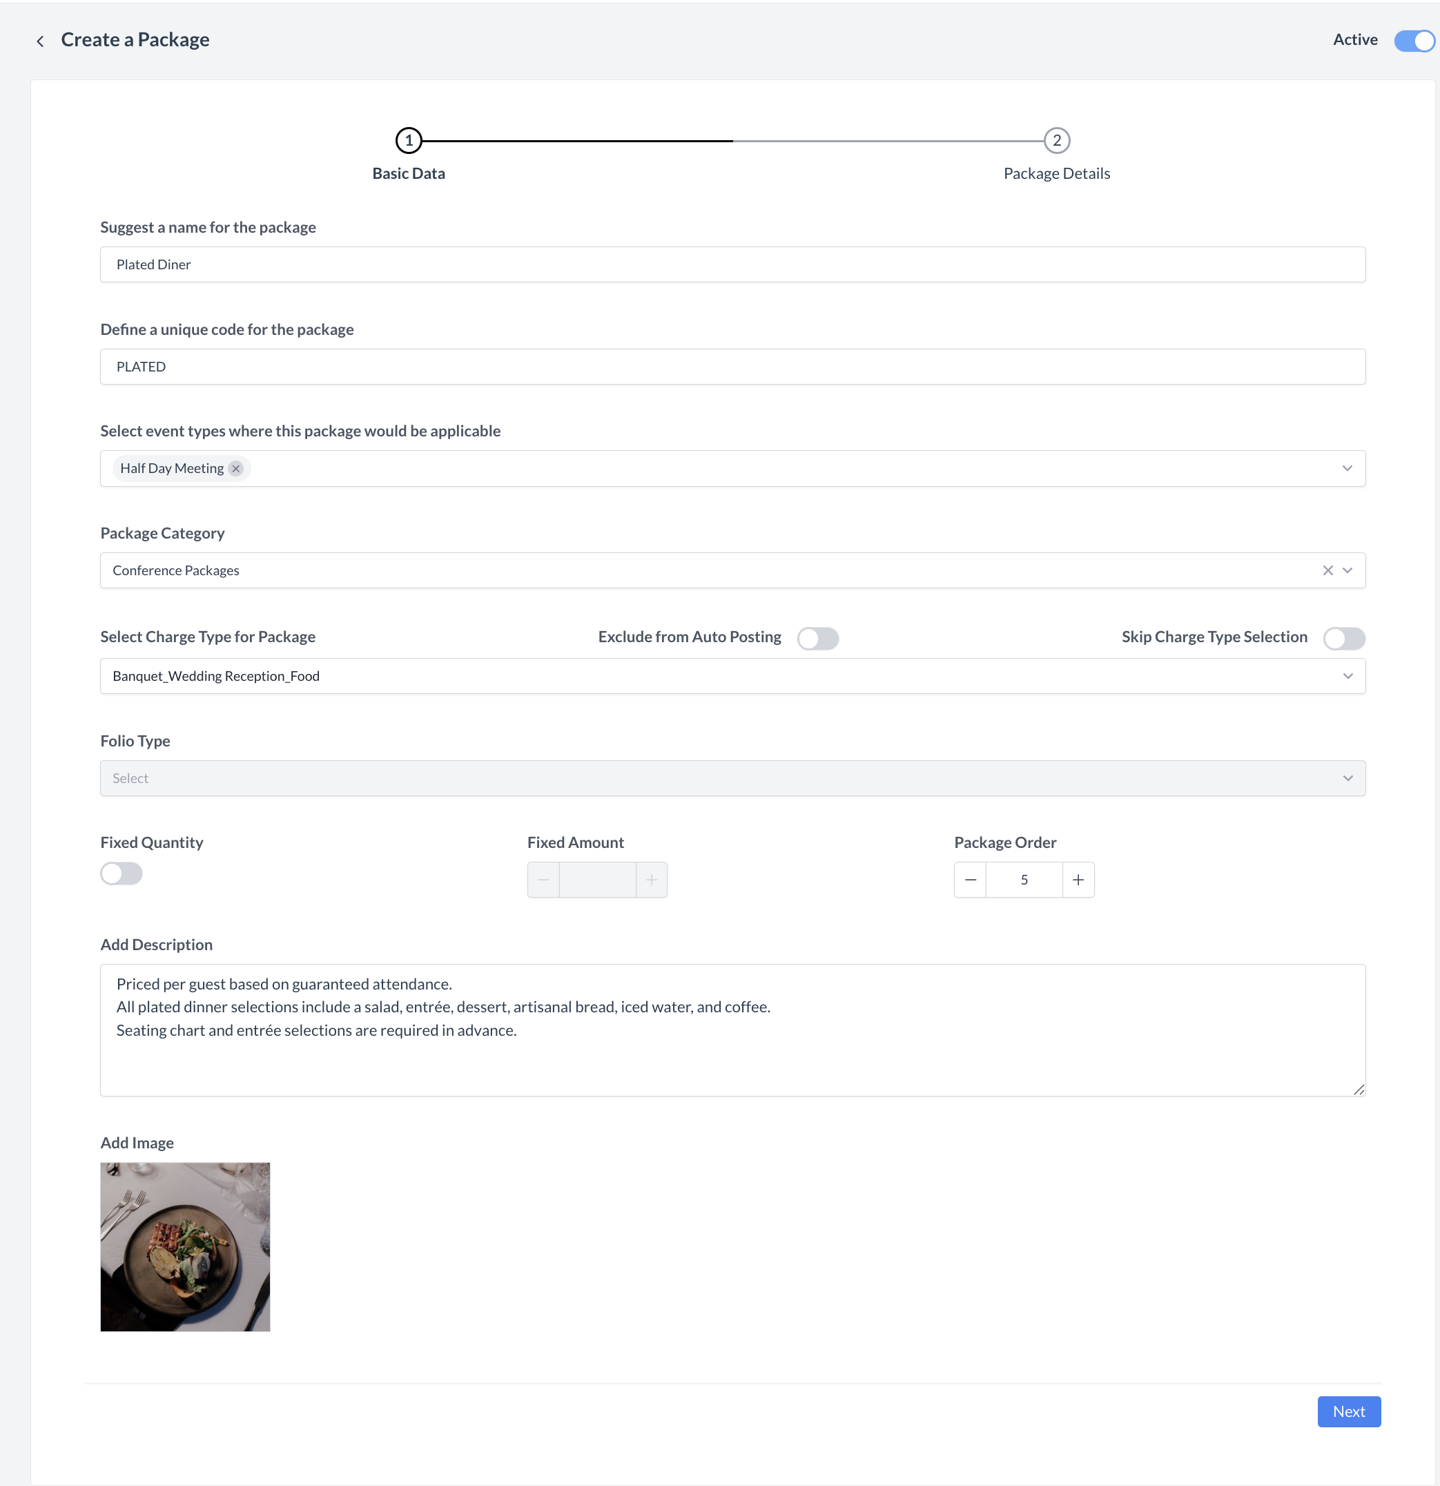Remove the Half Day Meeting tag

[235, 469]
